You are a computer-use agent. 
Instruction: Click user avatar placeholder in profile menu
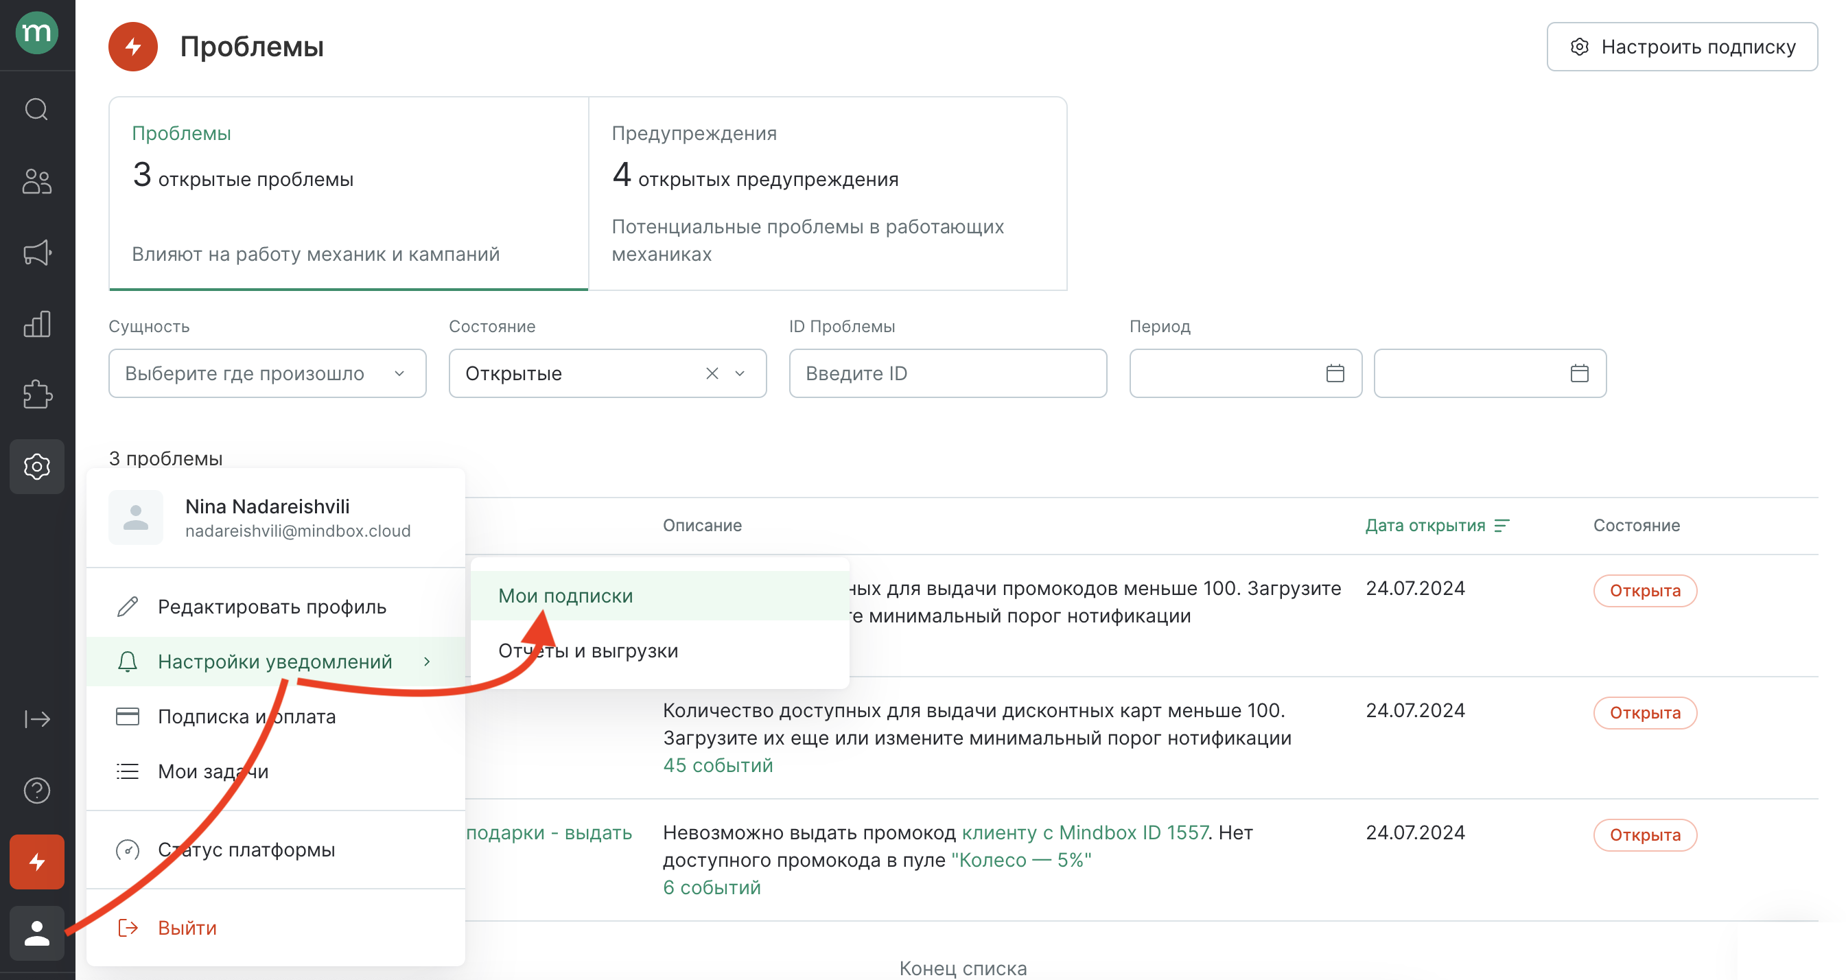(135, 517)
